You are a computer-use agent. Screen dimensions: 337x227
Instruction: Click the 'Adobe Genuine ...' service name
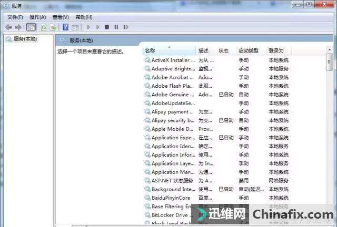[173, 95]
